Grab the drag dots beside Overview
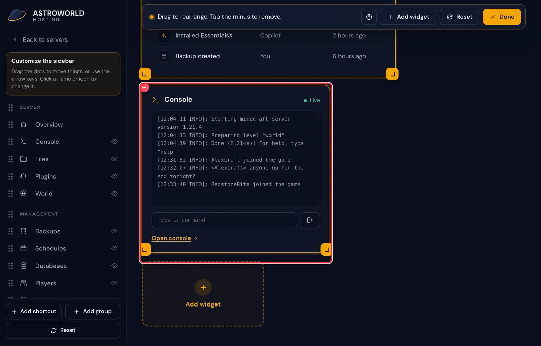Screen dimensions: 541x346 pyautogui.click(x=10, y=125)
